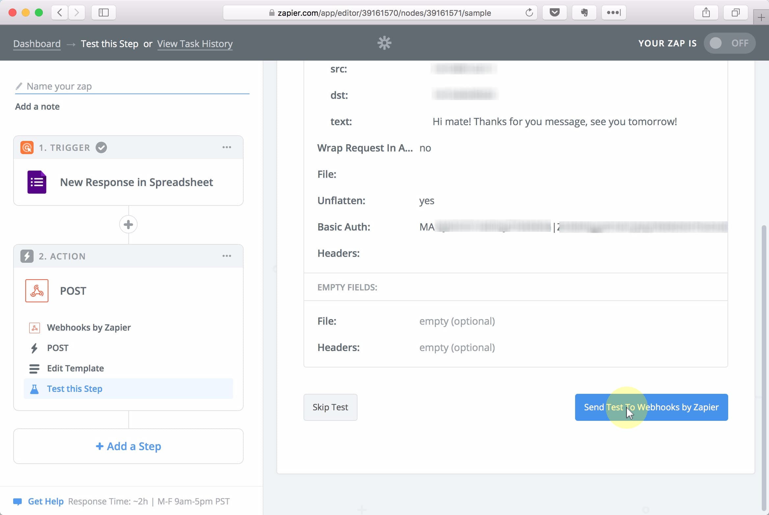Viewport: 769px width, 515px height.
Task: Open the Test this Step substep
Action: [x=128, y=389]
